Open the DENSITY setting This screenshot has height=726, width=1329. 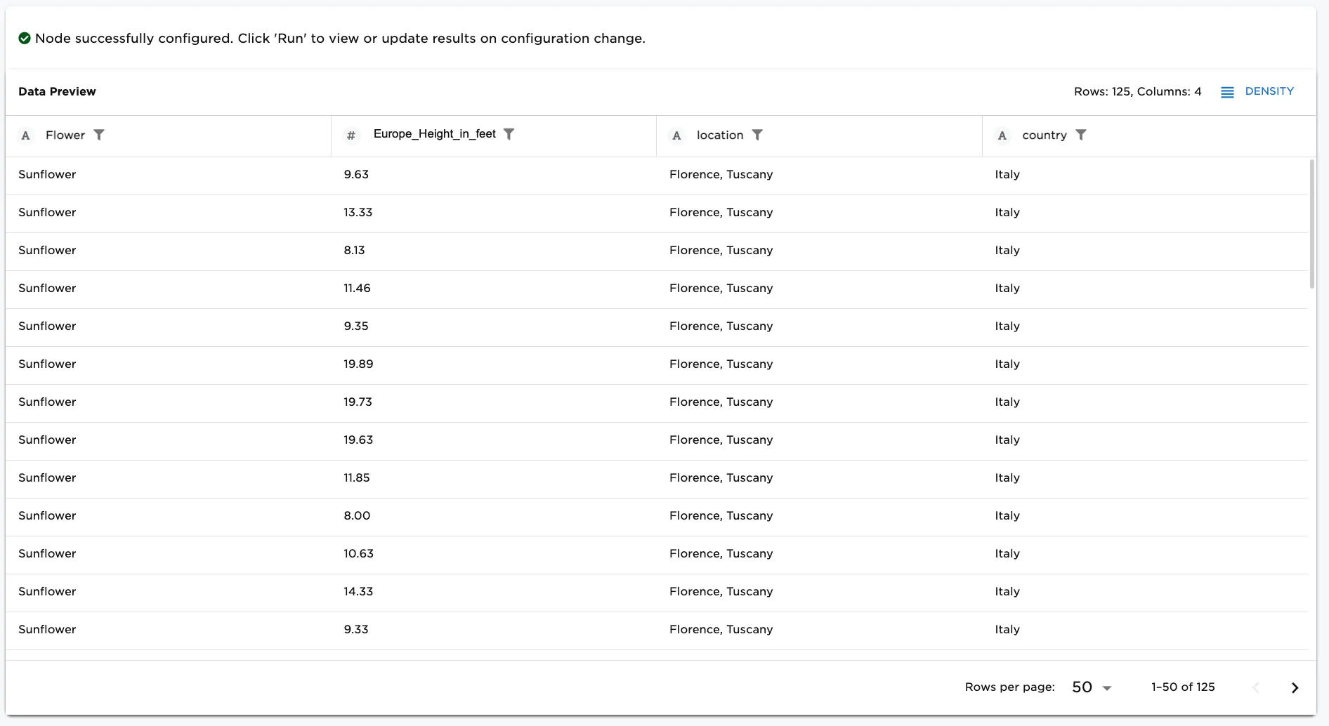coord(1269,91)
